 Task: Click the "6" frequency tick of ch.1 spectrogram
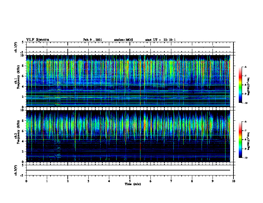(23, 76)
